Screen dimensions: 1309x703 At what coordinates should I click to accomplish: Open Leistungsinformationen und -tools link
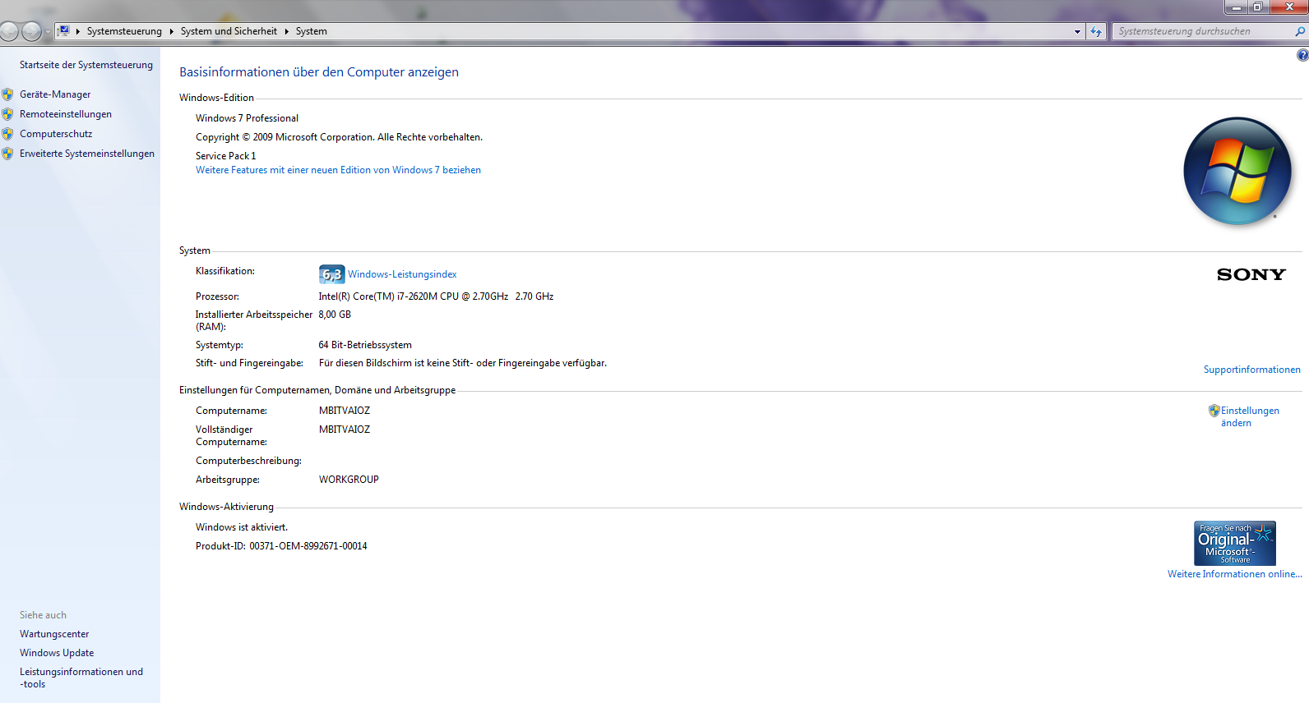coord(81,678)
